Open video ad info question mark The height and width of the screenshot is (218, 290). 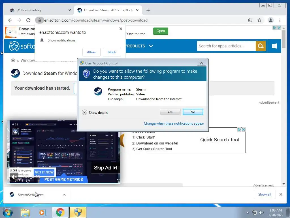(28, 181)
